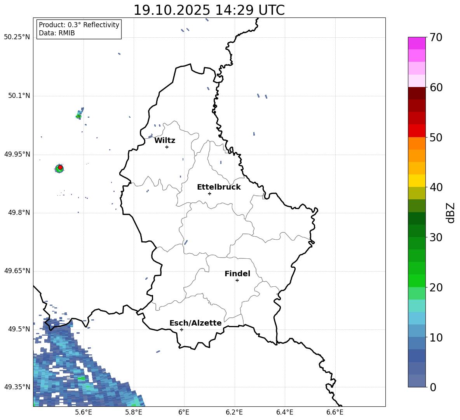The image size is (460, 420).
Task: Click the Ettelbruck location cross marker
Action: [209, 193]
